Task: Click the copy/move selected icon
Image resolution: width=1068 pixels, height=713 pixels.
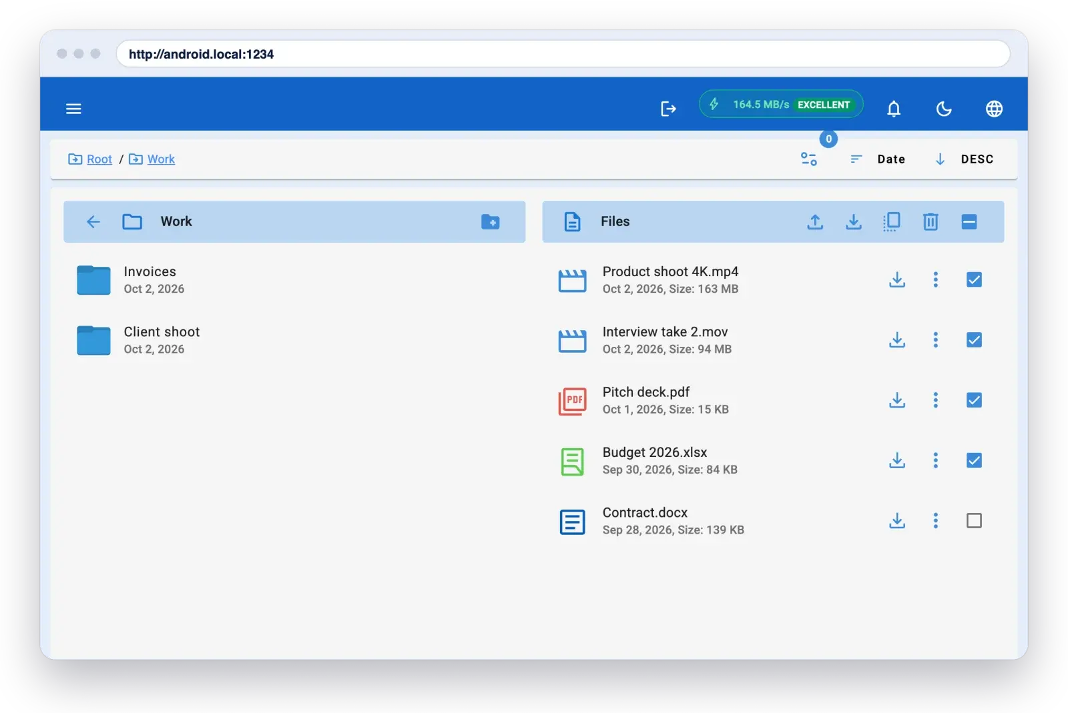Action: pos(892,221)
